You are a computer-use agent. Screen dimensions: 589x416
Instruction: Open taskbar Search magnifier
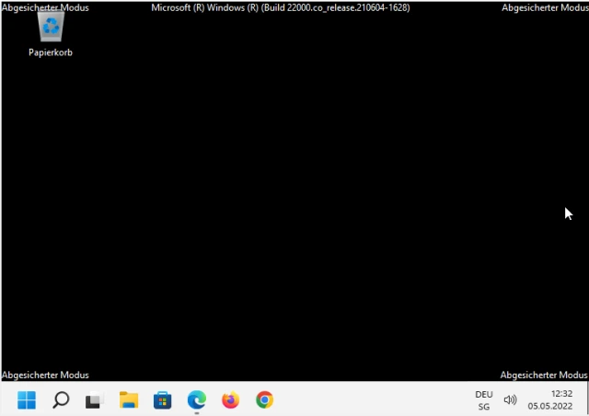click(x=61, y=400)
